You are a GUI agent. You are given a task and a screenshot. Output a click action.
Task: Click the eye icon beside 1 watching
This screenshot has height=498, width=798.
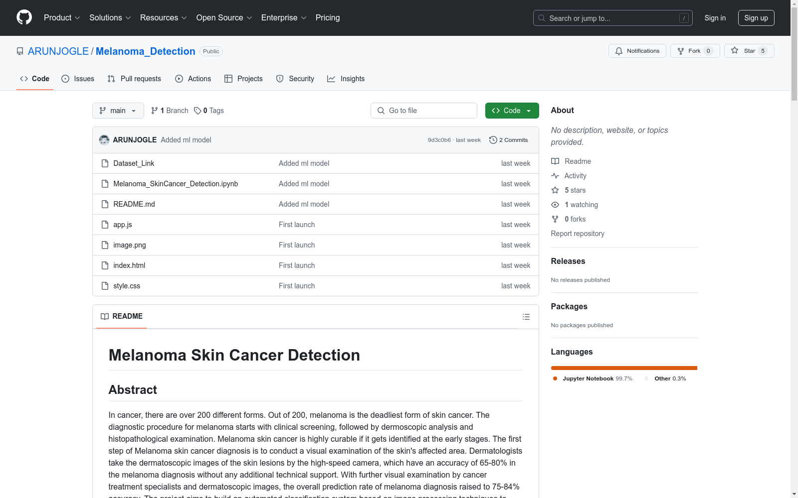555,205
